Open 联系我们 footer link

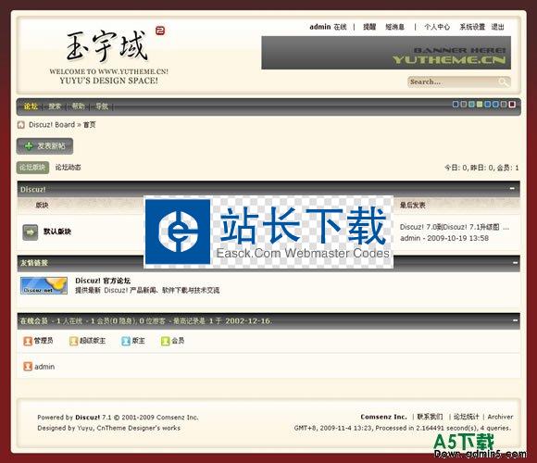(x=430, y=417)
